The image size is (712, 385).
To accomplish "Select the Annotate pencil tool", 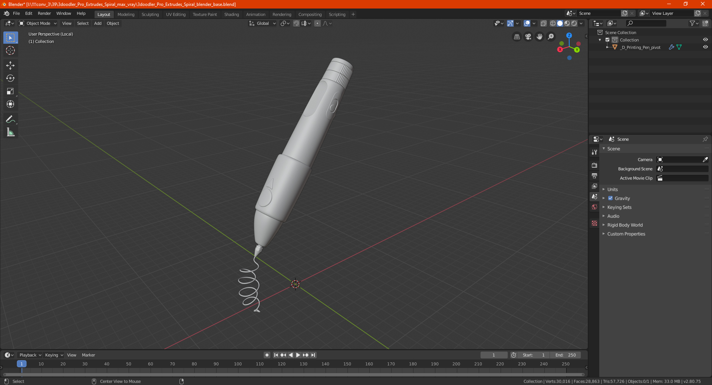I will pos(10,119).
